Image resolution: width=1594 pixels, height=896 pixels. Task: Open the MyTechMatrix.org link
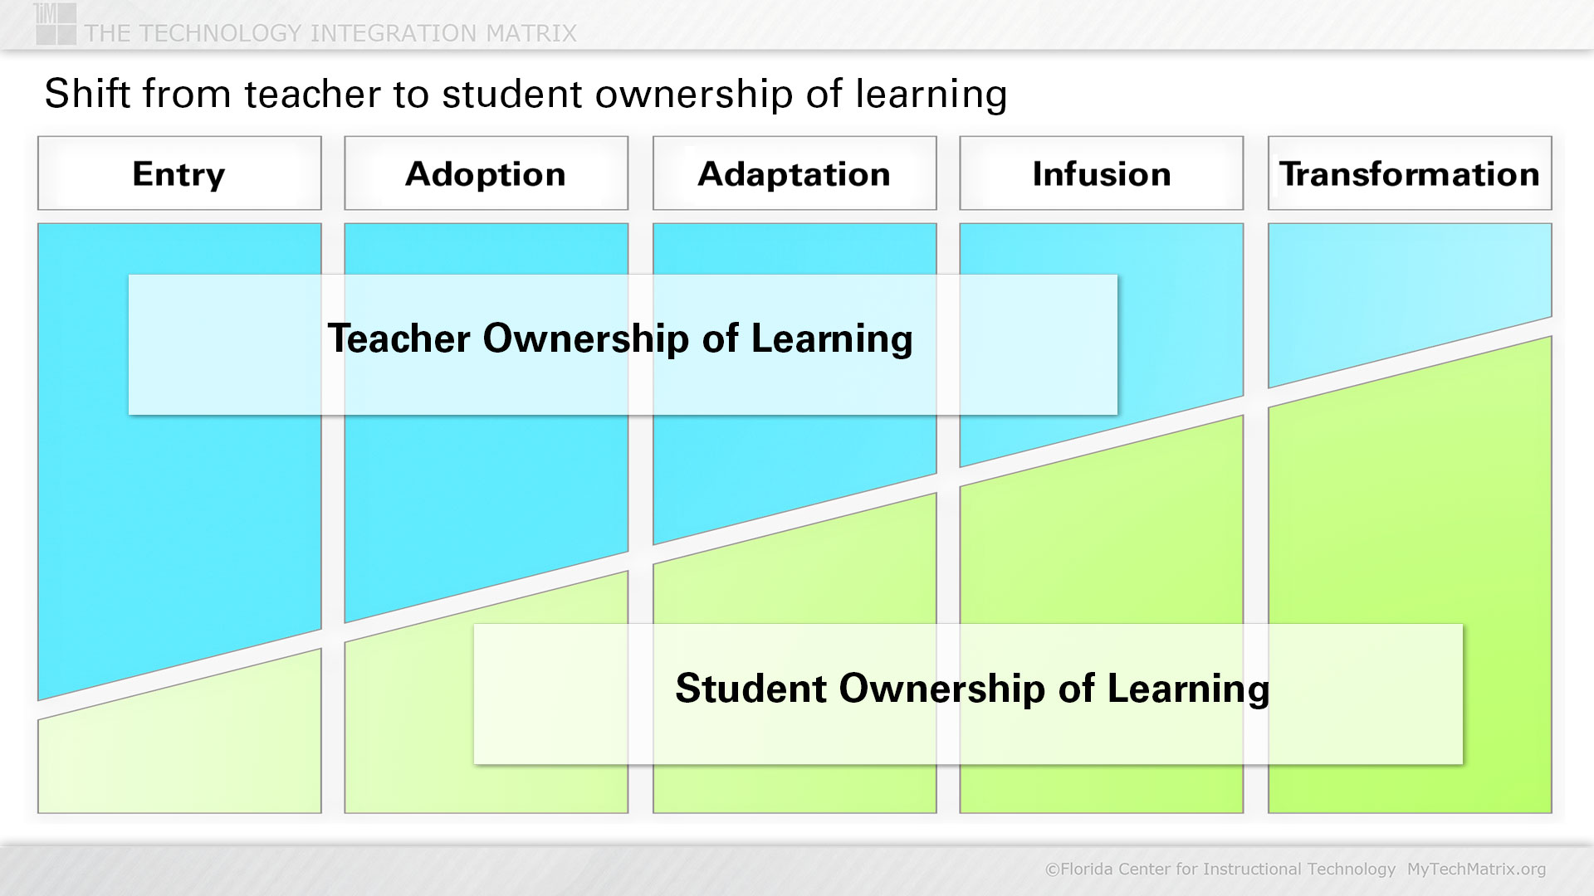click(x=1476, y=869)
